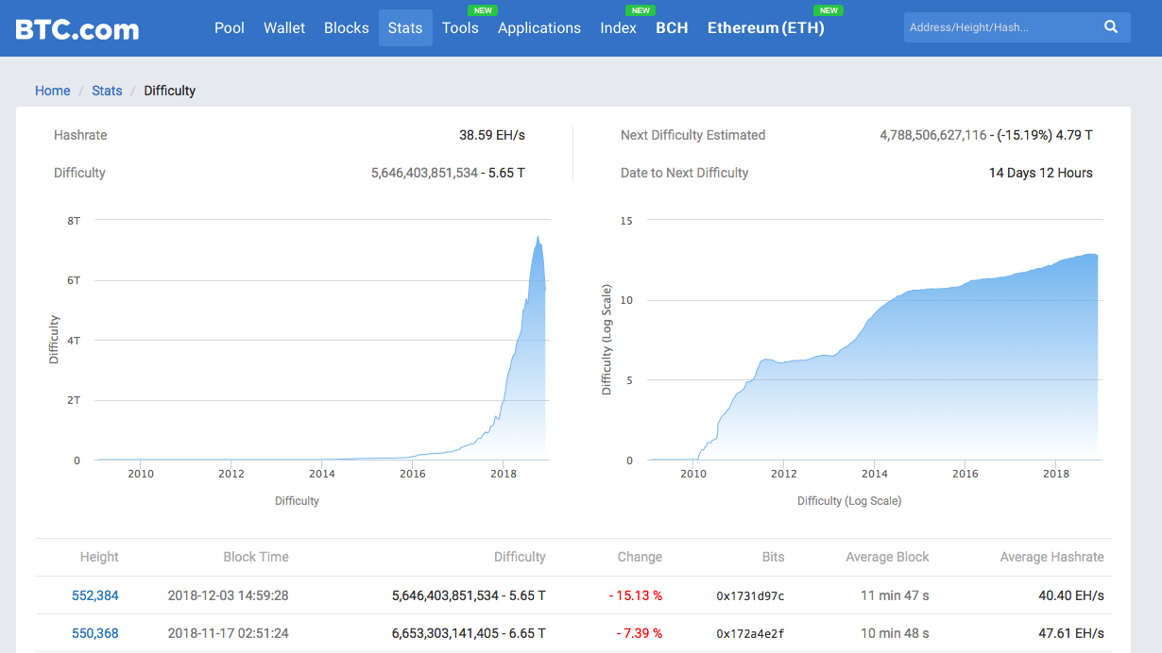Click the Height column header

pos(99,557)
